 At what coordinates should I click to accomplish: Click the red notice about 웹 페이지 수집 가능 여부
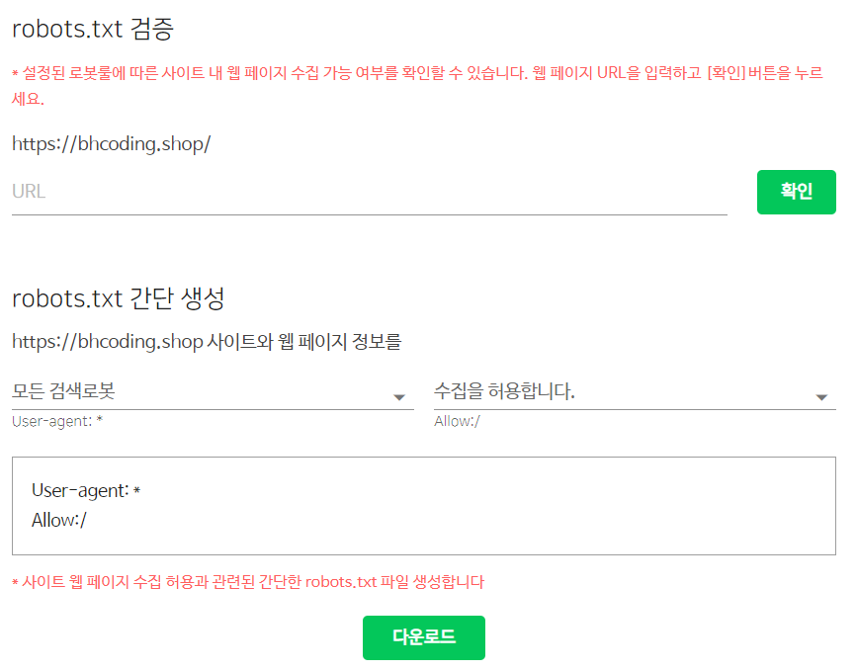point(417,86)
